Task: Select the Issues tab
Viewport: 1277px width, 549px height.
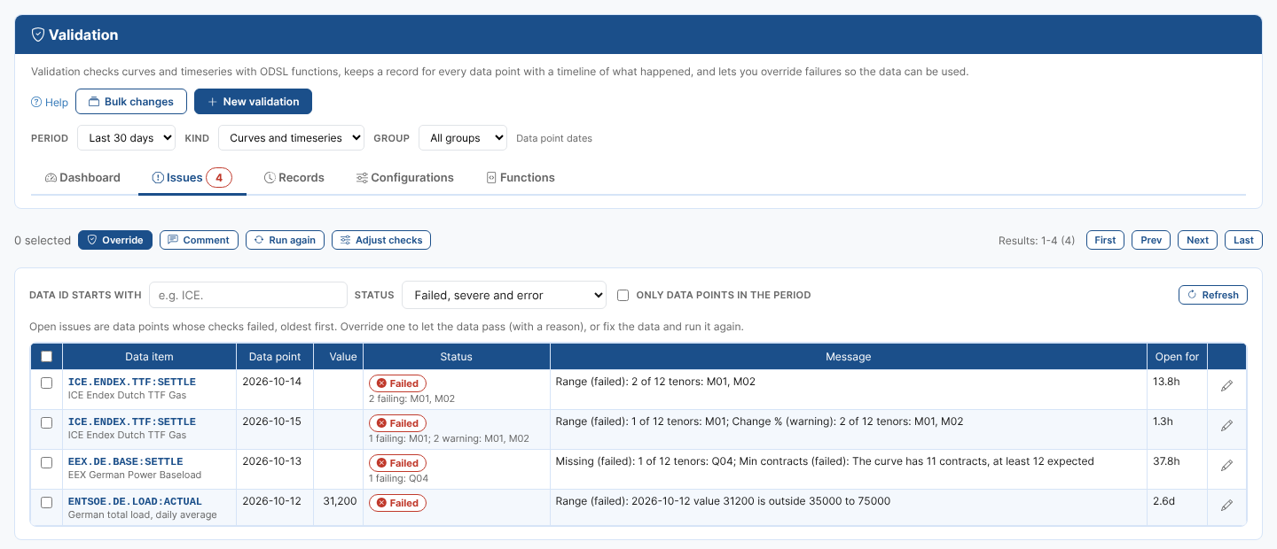Action: 192,177
